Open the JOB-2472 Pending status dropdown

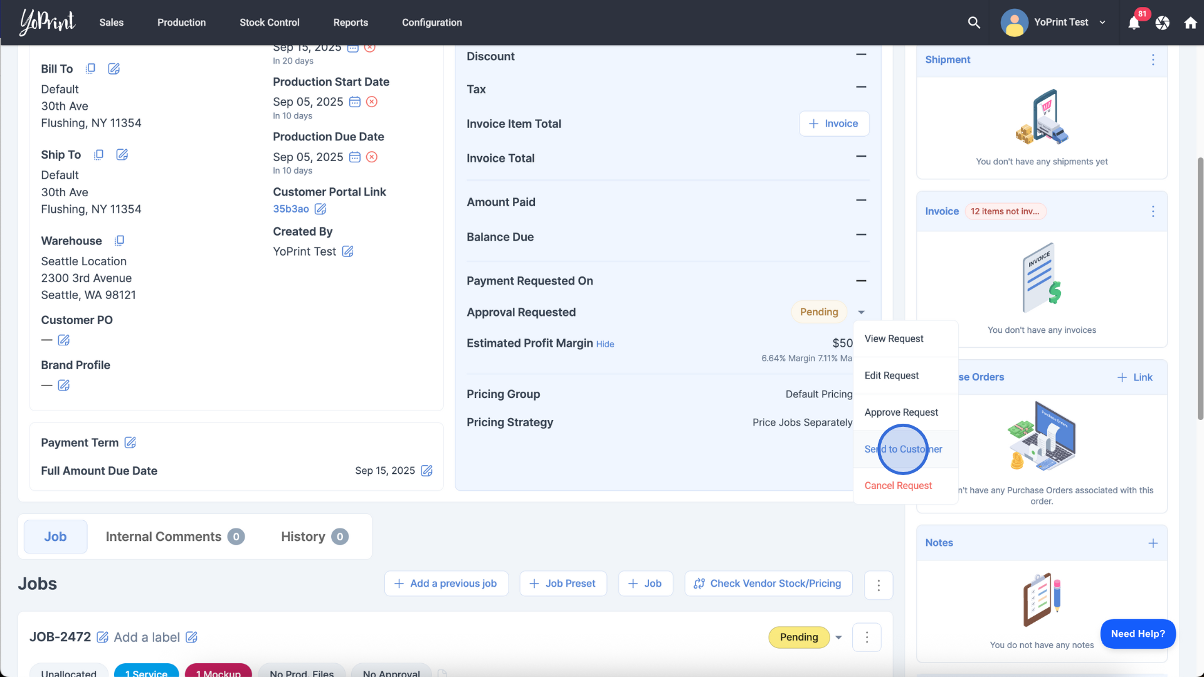pyautogui.click(x=838, y=638)
